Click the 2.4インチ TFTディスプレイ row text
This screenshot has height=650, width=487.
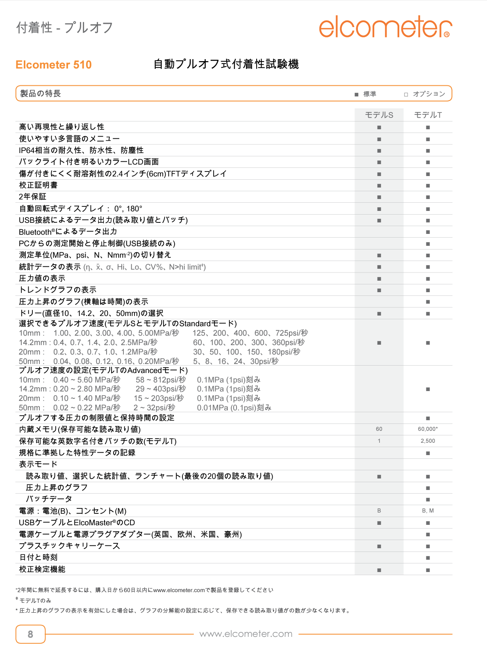pos(123,174)
